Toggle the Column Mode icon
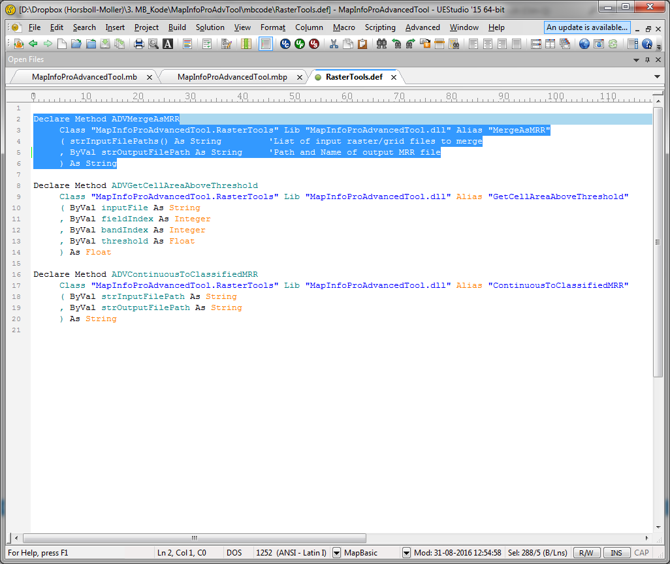This screenshot has width=670, height=564. coord(246,44)
